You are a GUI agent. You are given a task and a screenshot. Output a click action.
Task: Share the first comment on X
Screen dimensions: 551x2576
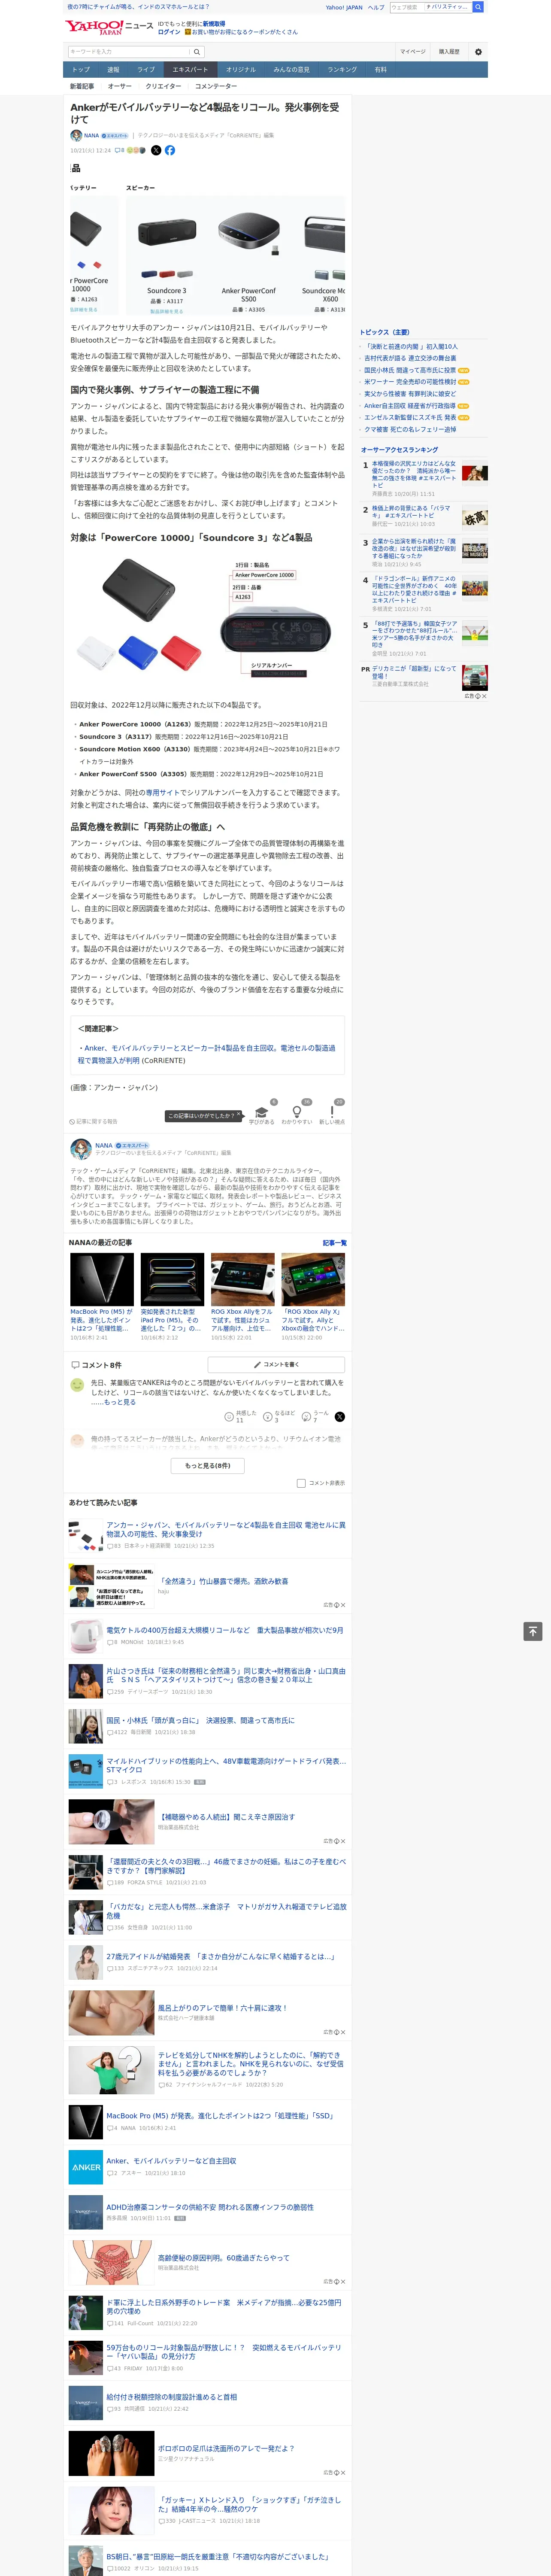[340, 1416]
